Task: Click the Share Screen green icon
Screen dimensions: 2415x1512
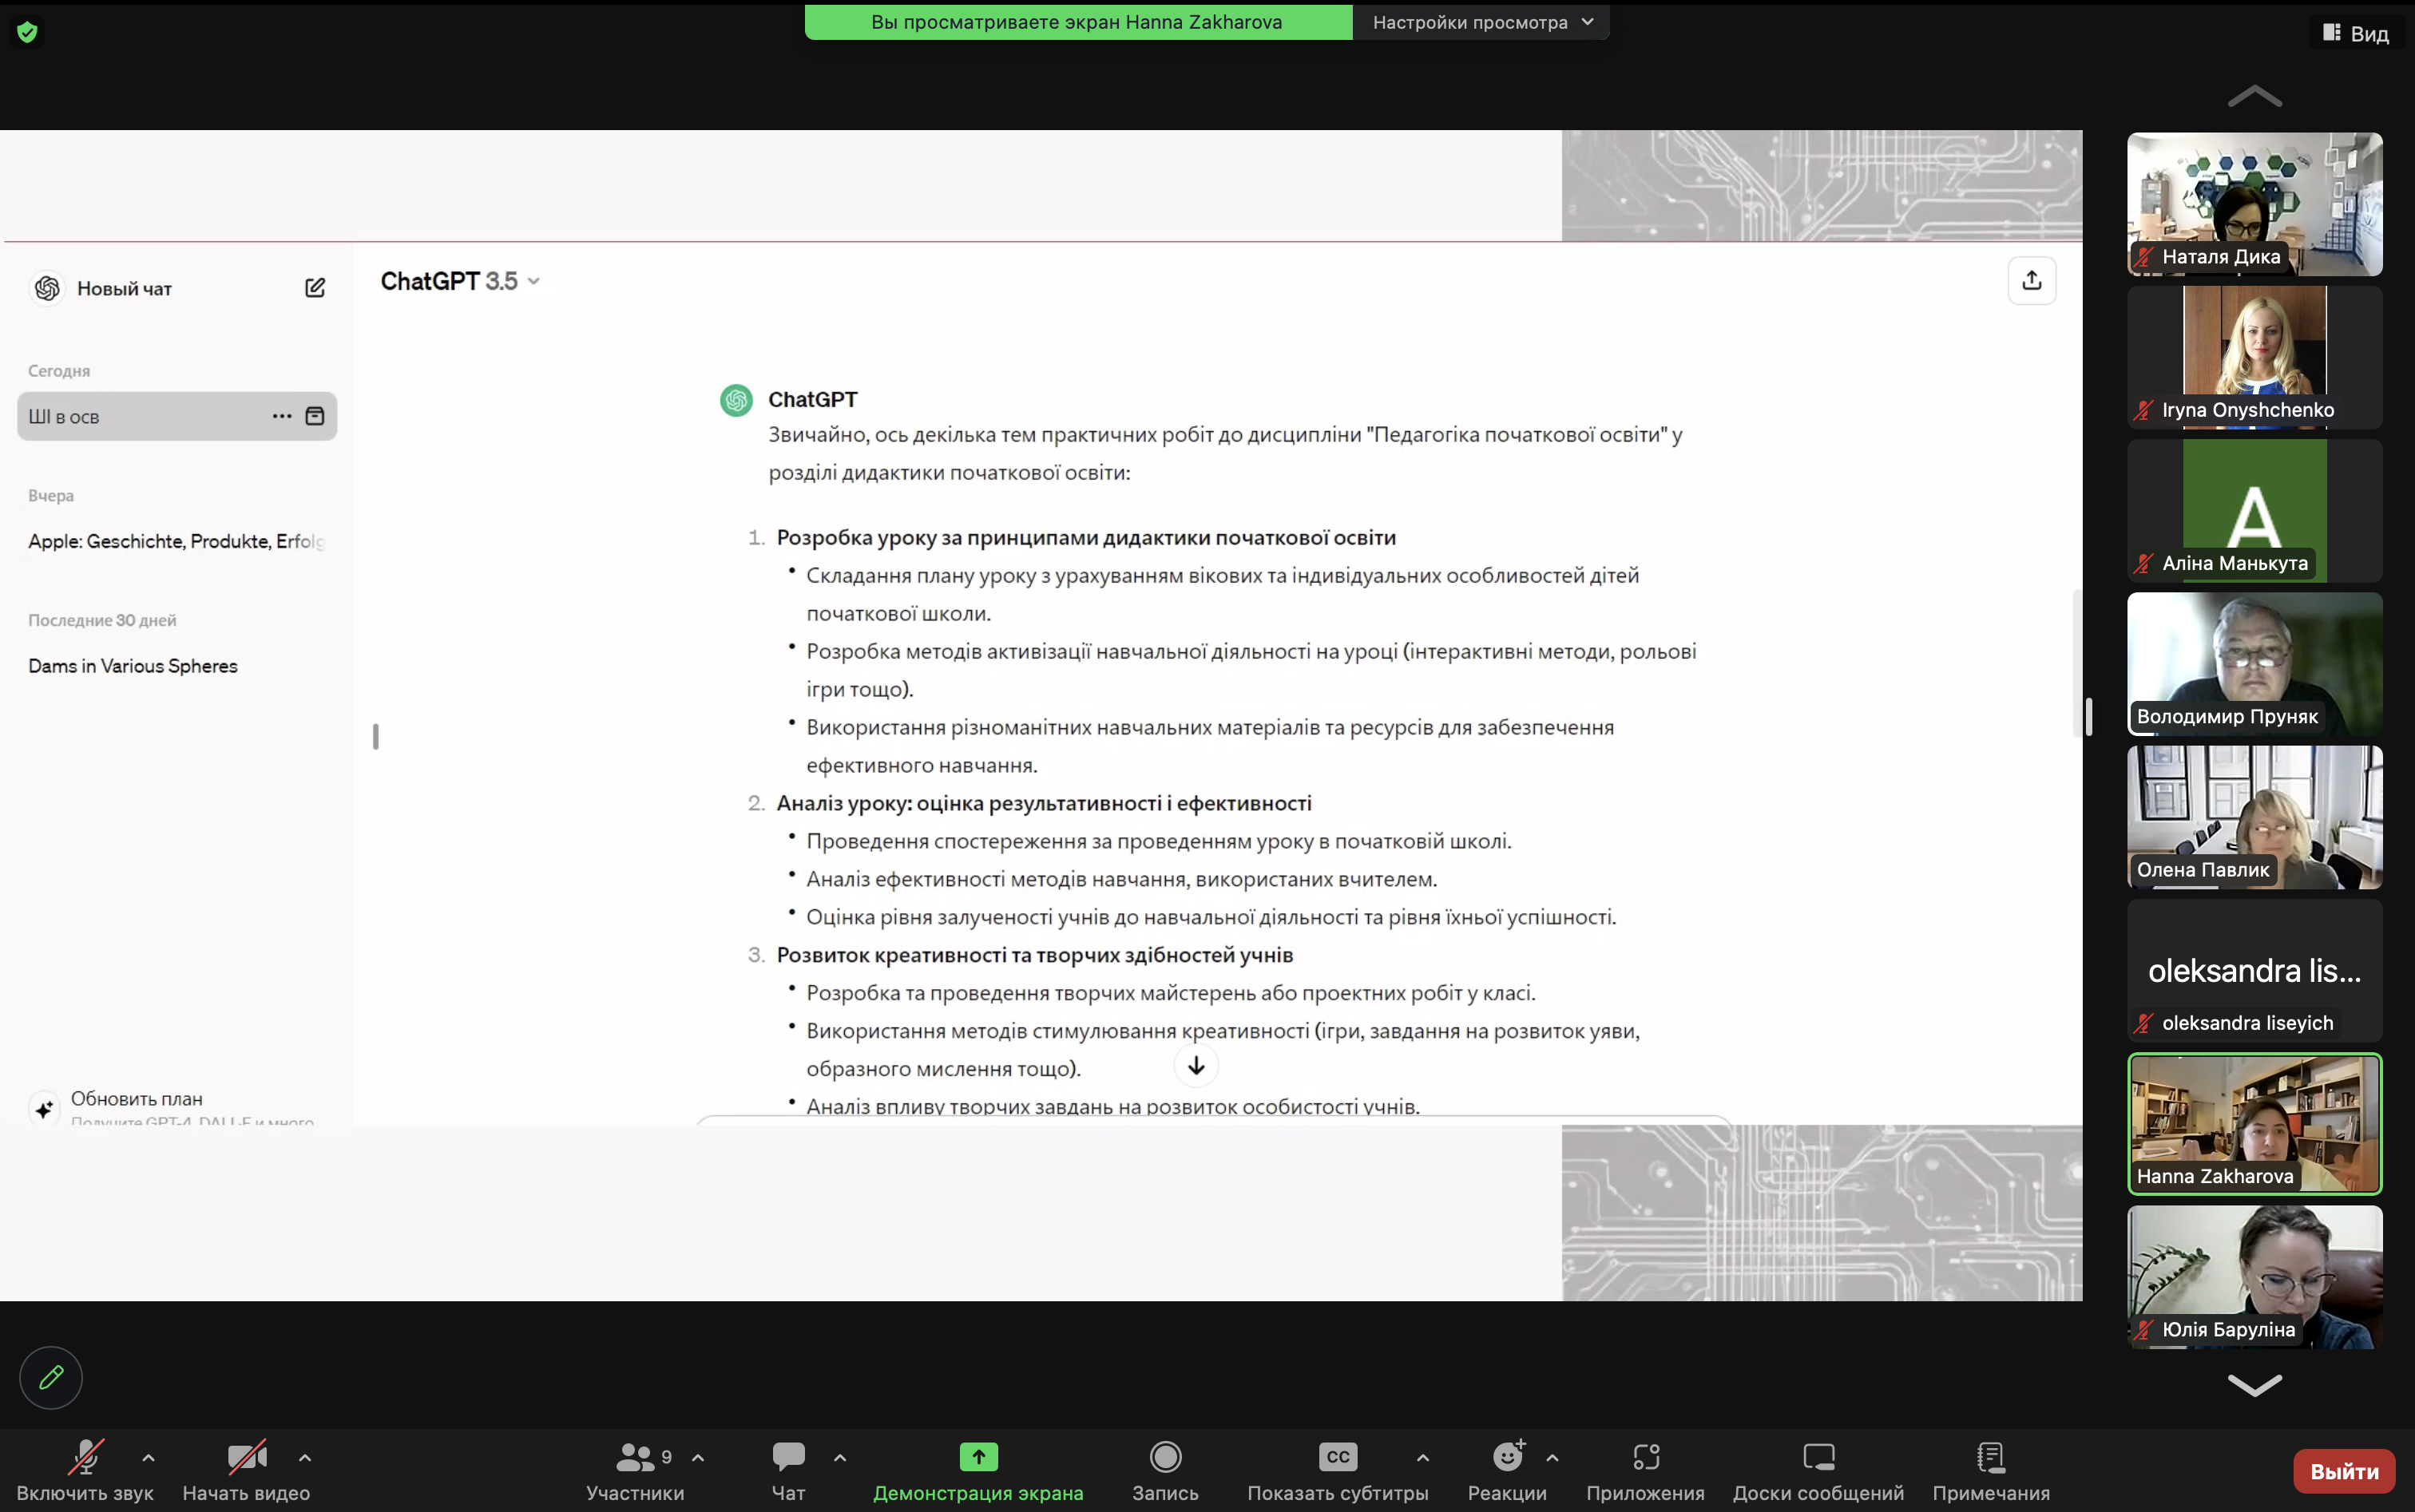Action: click(978, 1457)
